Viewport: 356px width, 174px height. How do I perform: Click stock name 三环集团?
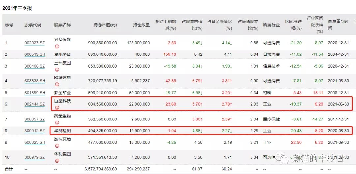click(62, 63)
